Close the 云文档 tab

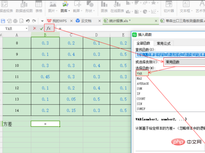pyautogui.click(x=99, y=21)
